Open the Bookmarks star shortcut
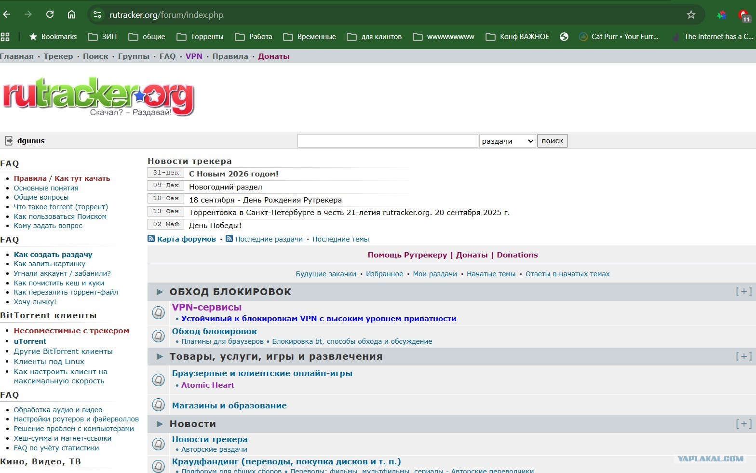 click(53, 37)
